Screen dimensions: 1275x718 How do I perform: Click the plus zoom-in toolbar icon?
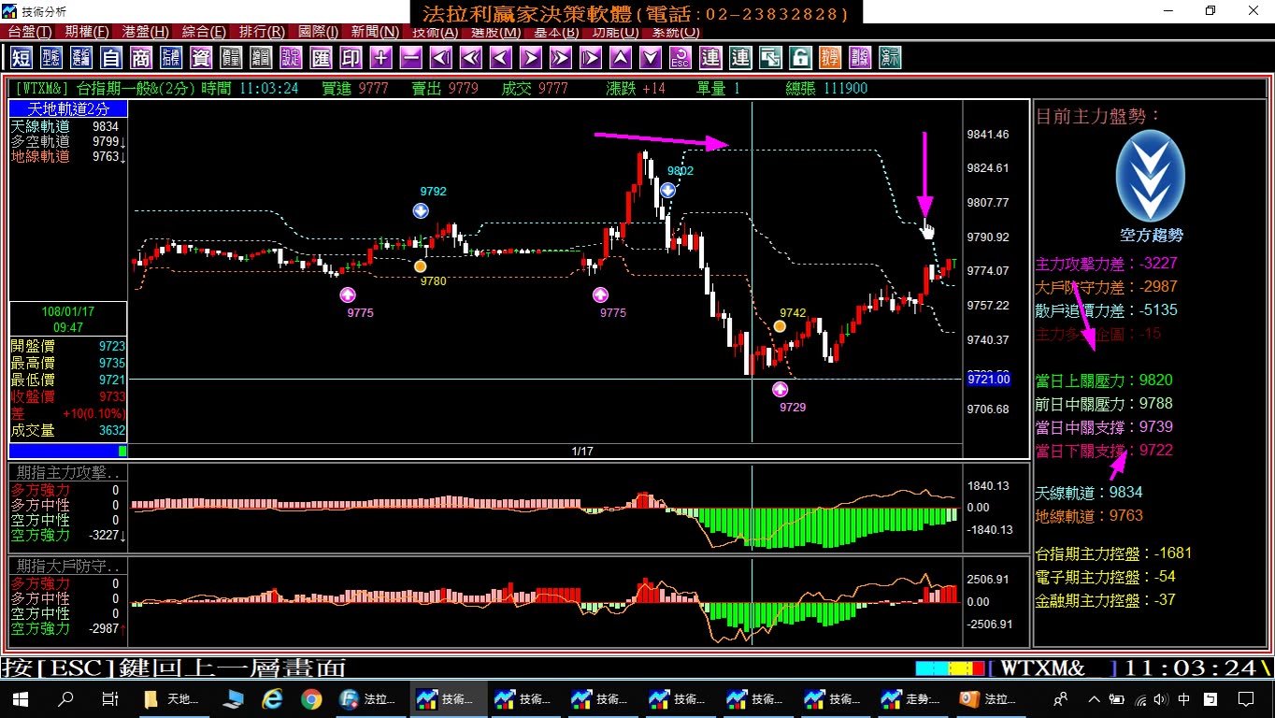(x=380, y=58)
